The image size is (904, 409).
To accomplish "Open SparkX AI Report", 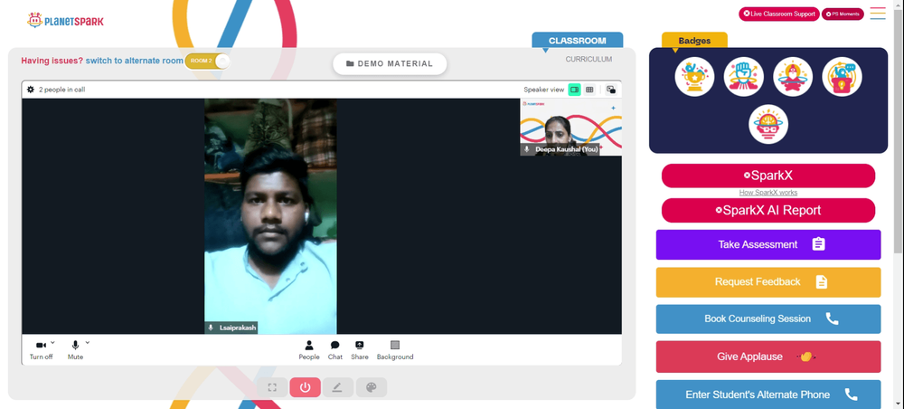I will (767, 210).
